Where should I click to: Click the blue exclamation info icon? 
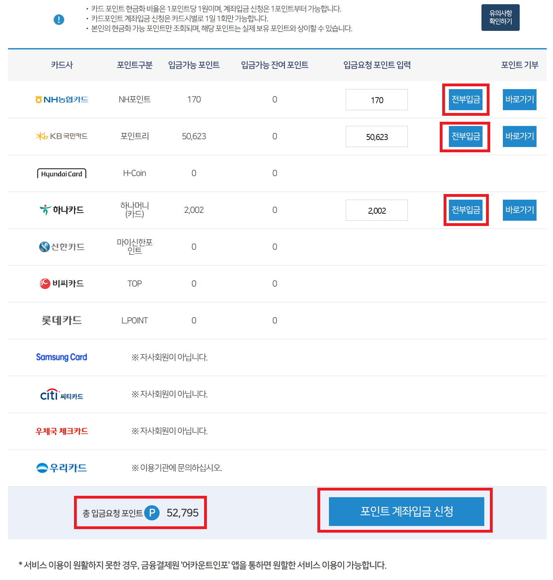[59, 19]
